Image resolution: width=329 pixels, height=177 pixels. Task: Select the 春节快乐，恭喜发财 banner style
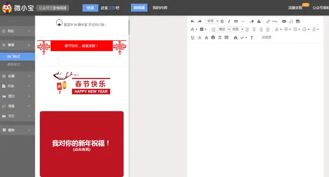pyautogui.click(x=82, y=47)
